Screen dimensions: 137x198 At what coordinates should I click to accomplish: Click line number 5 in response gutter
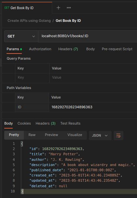tap(14, 165)
